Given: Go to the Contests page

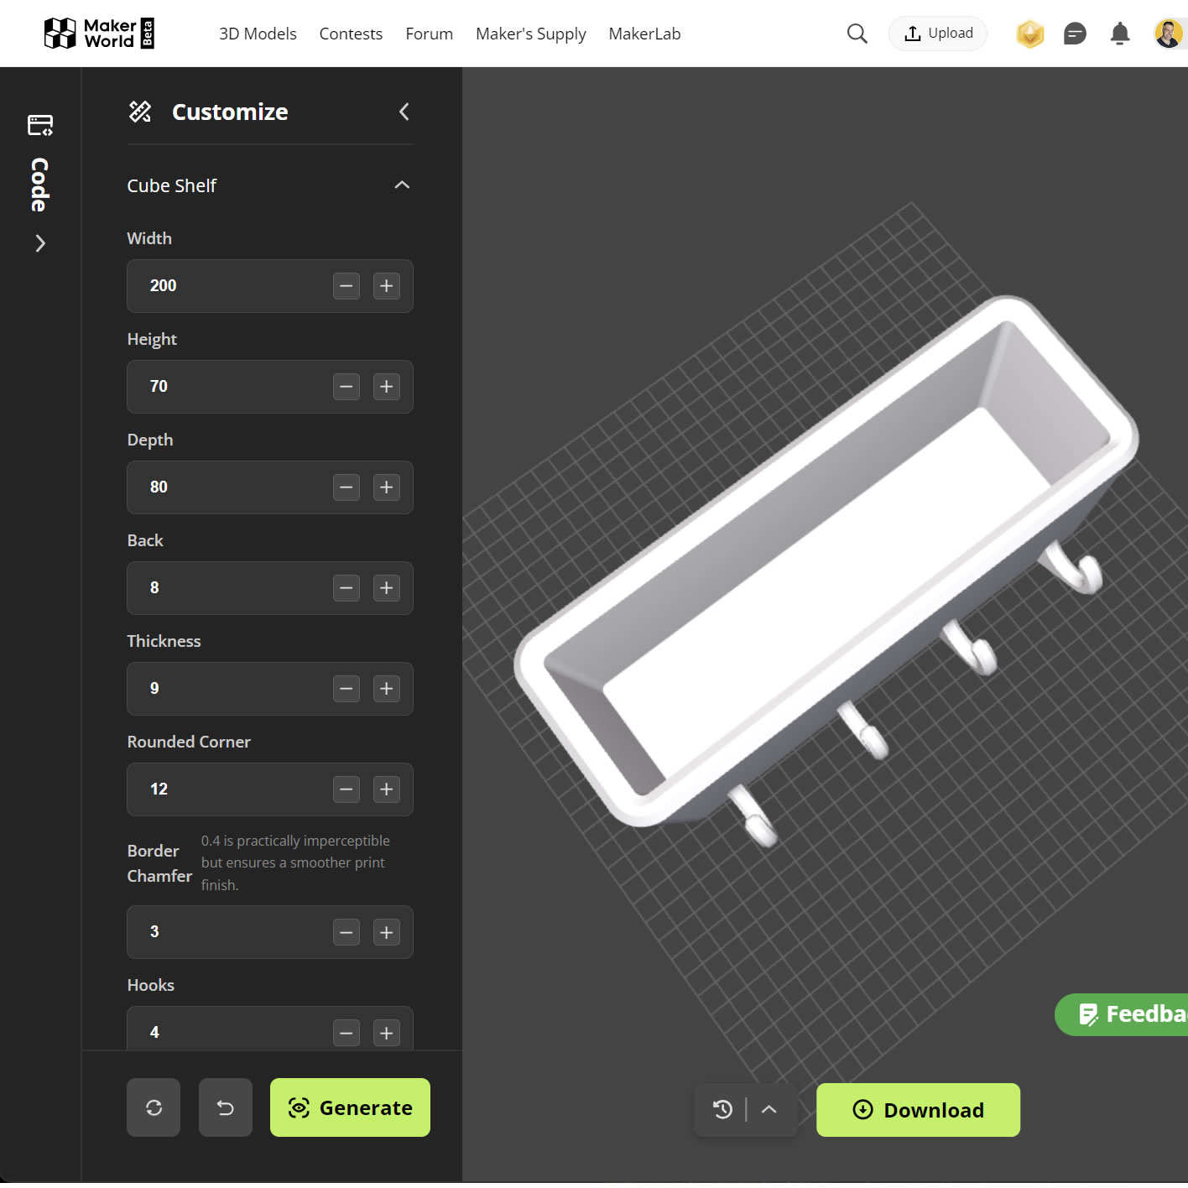Looking at the screenshot, I should (x=351, y=34).
